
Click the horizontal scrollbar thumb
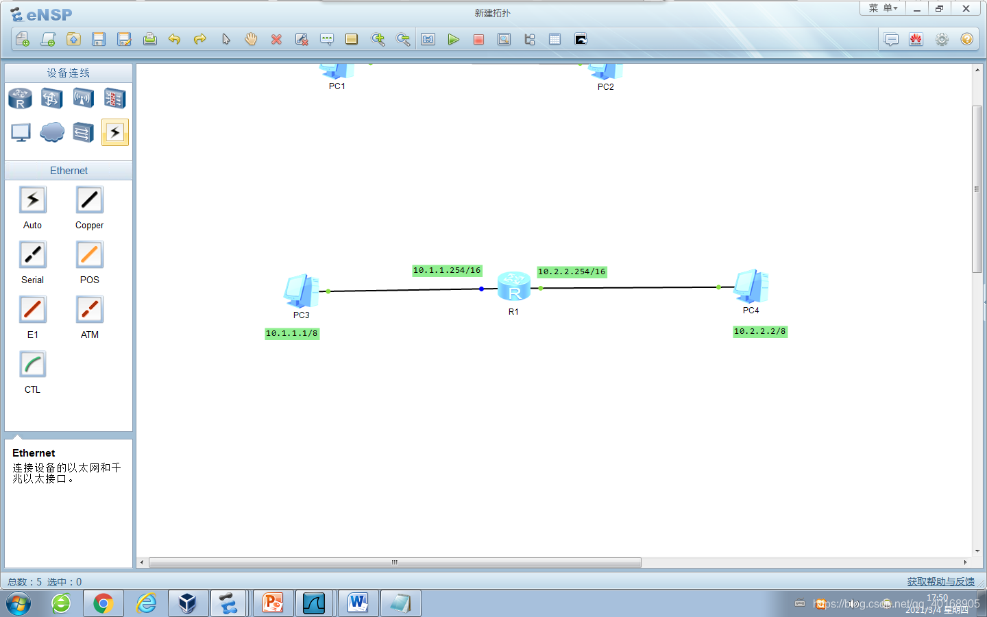[395, 562]
